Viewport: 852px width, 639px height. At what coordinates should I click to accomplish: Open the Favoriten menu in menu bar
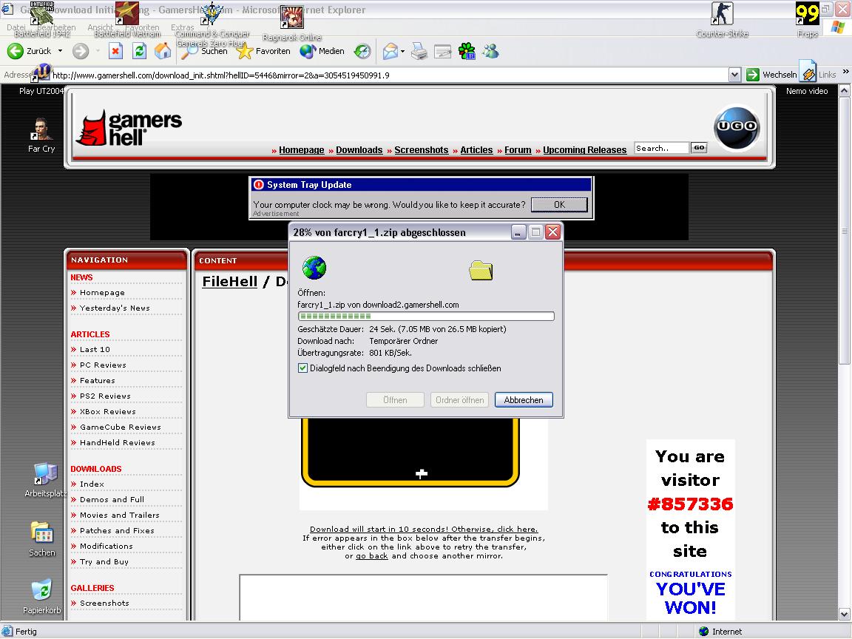pyautogui.click(x=142, y=27)
